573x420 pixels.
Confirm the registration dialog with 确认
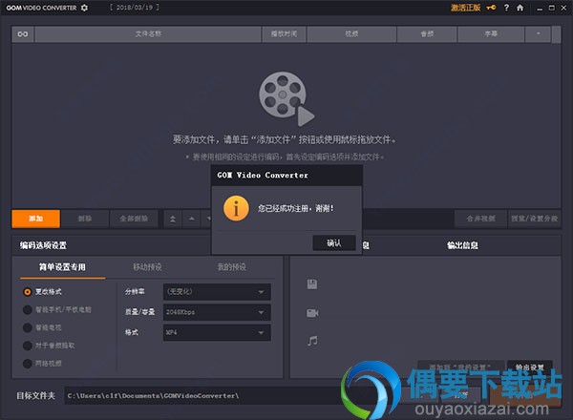click(x=334, y=242)
